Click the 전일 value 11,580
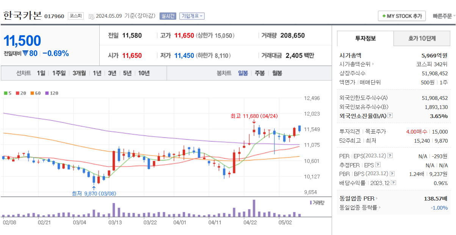The height and width of the screenshot is (235, 456). tap(132, 36)
